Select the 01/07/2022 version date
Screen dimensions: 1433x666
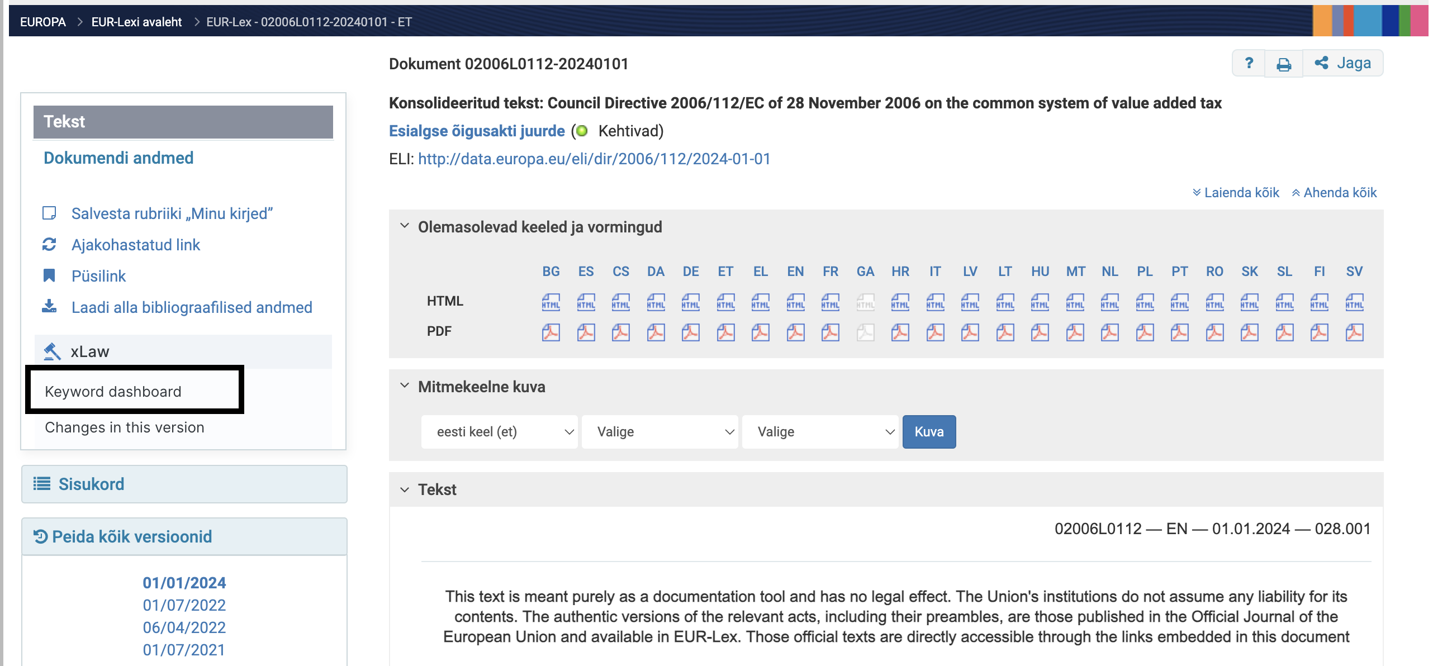(184, 605)
